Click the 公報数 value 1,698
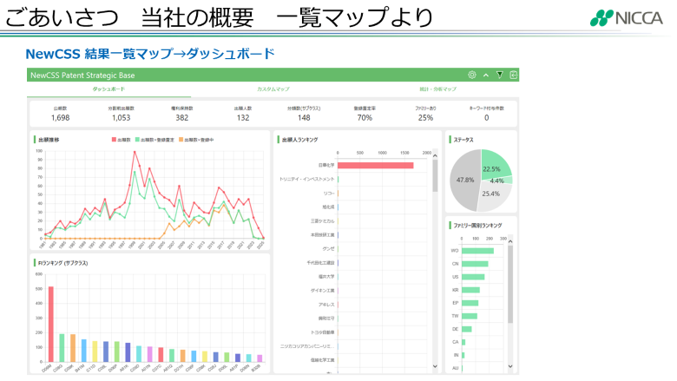 tap(61, 118)
